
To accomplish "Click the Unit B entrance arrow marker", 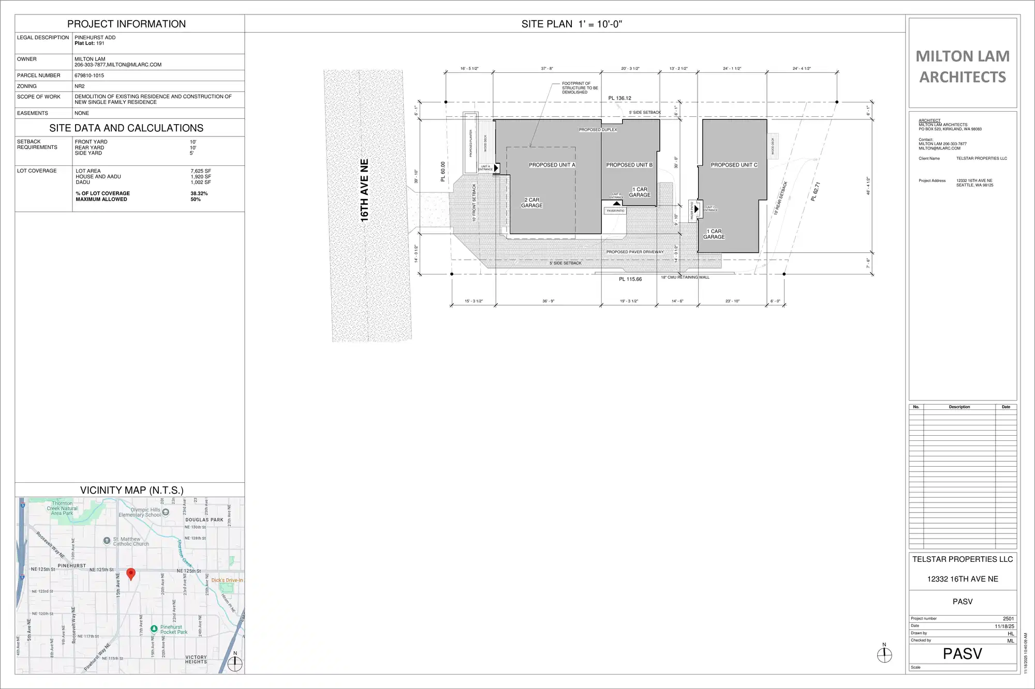I will [x=616, y=203].
